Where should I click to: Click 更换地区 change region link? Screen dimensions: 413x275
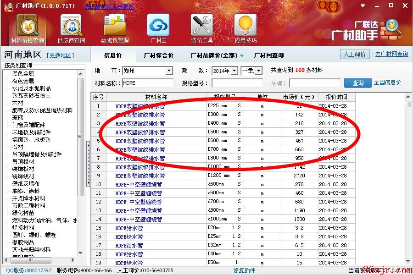[x=60, y=55]
